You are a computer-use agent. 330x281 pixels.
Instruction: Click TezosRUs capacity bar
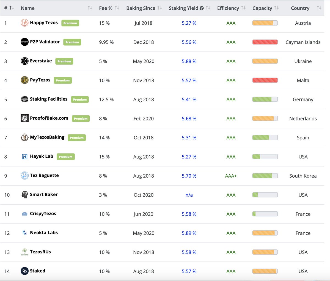(x=265, y=252)
